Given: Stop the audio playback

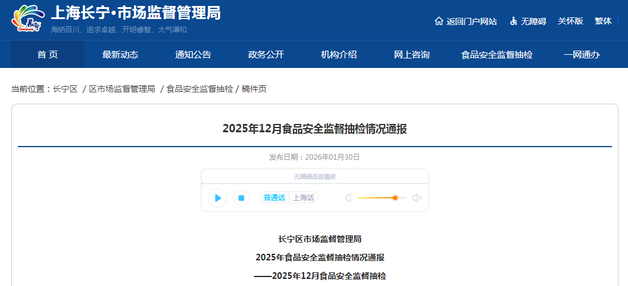Looking at the screenshot, I should coord(241,198).
